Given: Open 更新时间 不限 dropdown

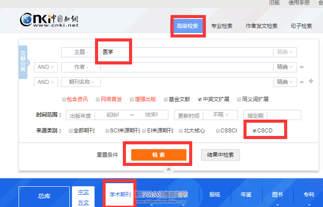Looking at the screenshot, I should point(220,115).
